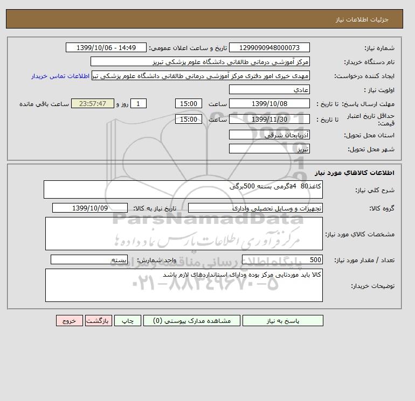Image resolution: width=415 pixels, height=401 pixels.
Task: Click the ساعت باقی مانده label
Action: tap(44, 104)
